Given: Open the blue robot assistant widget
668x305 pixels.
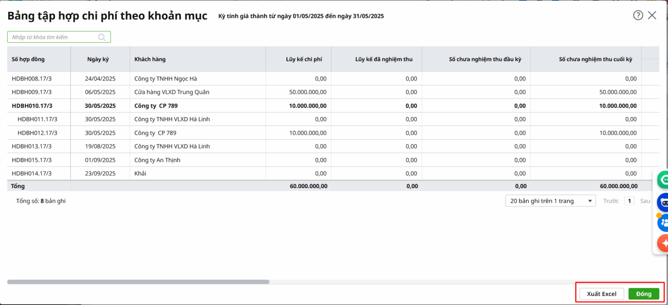Looking at the screenshot, I should (x=663, y=203).
